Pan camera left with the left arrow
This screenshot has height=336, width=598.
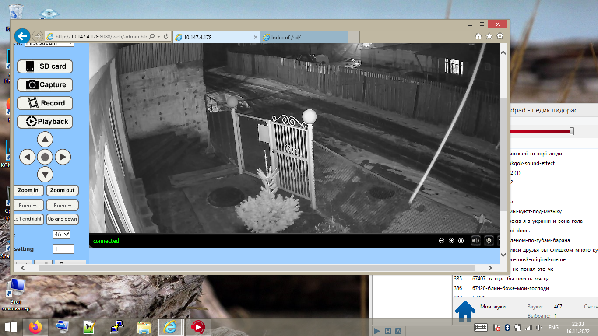(x=28, y=157)
